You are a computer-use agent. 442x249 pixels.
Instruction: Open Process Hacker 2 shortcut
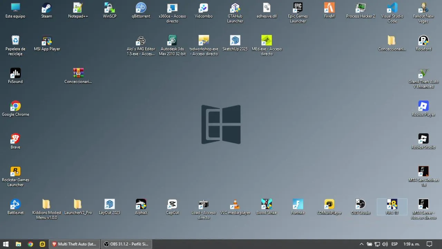tap(361, 11)
